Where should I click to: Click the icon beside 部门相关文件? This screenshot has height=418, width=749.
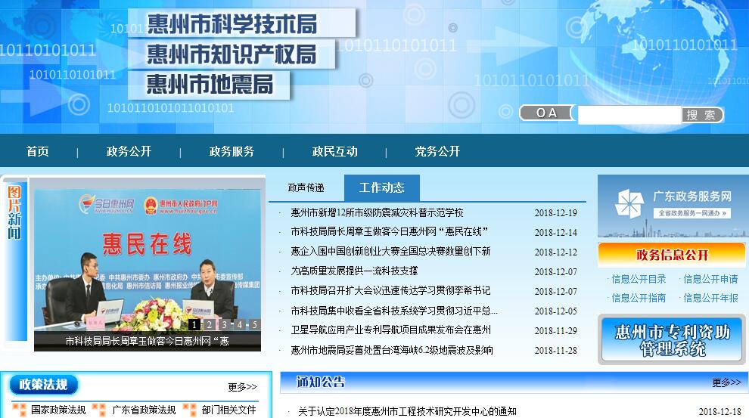(190, 410)
